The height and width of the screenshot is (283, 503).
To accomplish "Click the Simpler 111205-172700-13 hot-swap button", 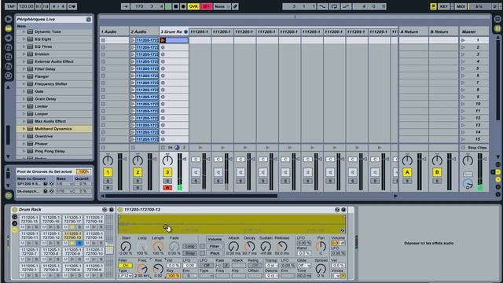I will click(x=337, y=210).
